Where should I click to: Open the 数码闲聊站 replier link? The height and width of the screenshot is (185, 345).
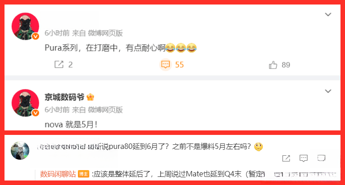58,174
